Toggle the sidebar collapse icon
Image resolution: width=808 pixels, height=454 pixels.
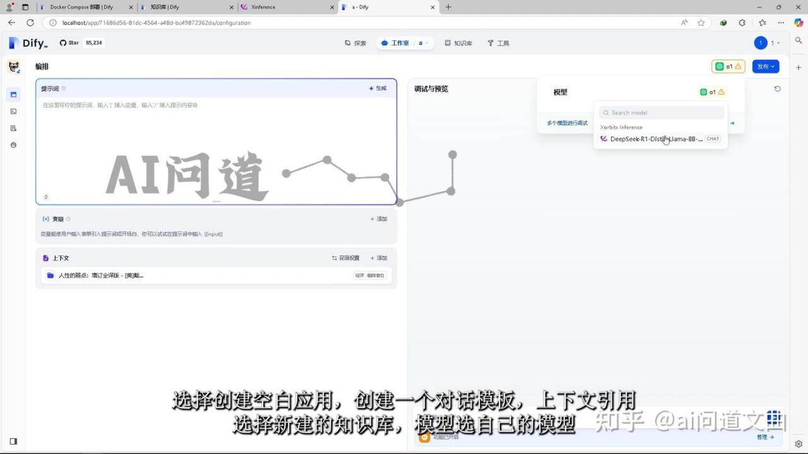tap(13, 441)
